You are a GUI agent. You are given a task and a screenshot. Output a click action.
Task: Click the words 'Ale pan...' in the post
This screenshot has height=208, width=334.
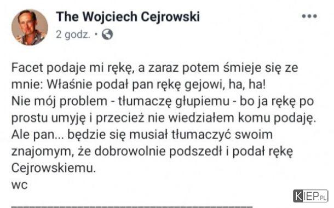(x=37, y=135)
